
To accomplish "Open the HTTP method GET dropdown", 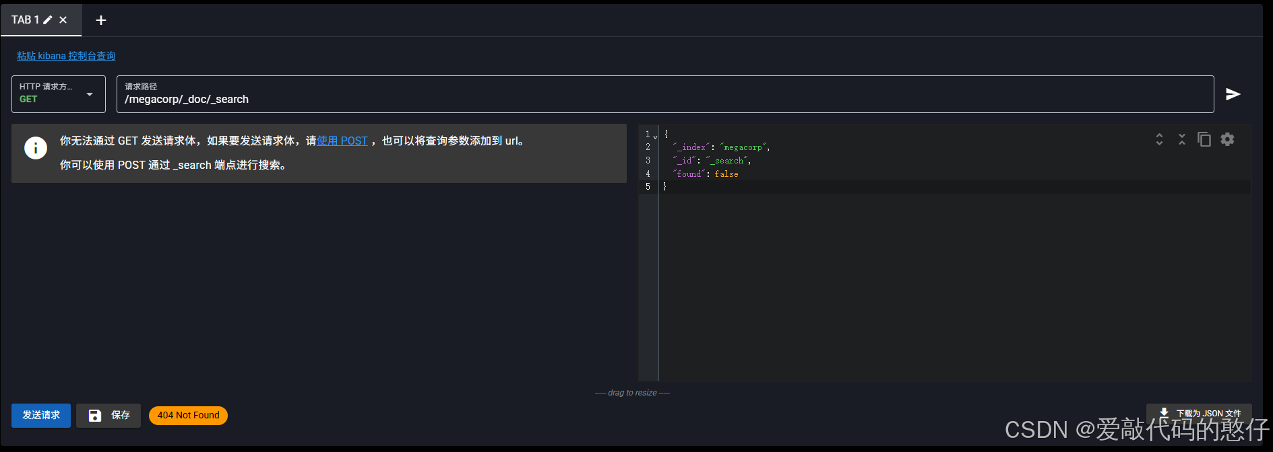I will pos(59,94).
